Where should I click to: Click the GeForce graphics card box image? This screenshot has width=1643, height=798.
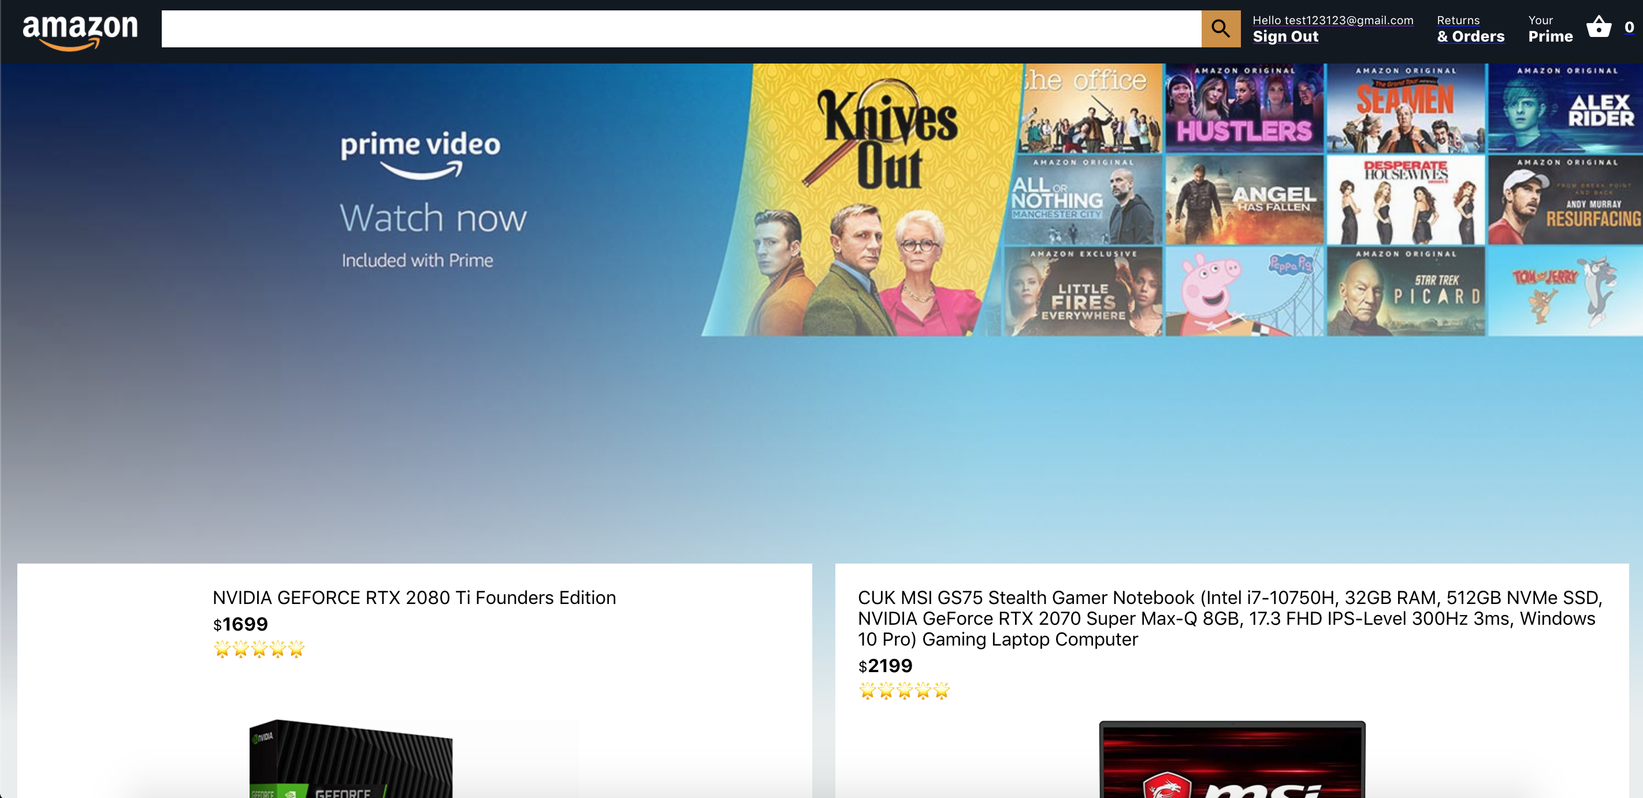point(350,759)
